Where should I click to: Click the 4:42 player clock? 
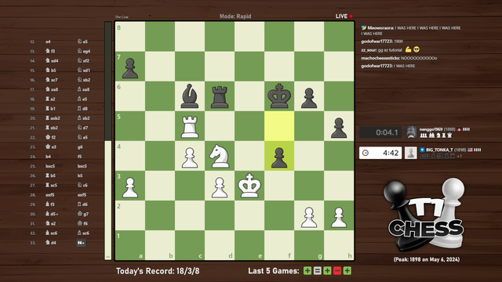[380, 153]
